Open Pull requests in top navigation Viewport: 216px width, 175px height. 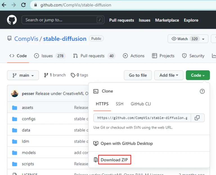tap(121, 20)
